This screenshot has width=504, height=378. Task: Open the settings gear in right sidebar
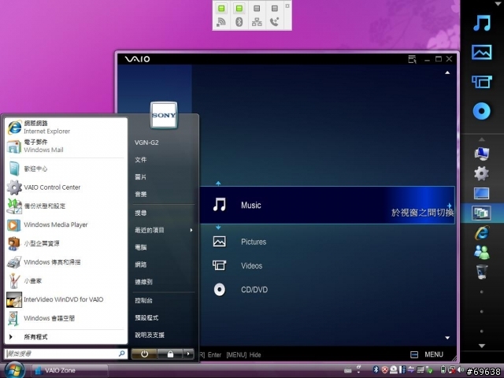pos(481,173)
